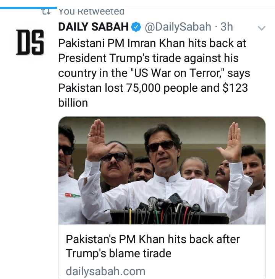Image resolution: width=275 pixels, height=279 pixels.
Task: Click the retweet icon above the tweet
Action: point(46,12)
